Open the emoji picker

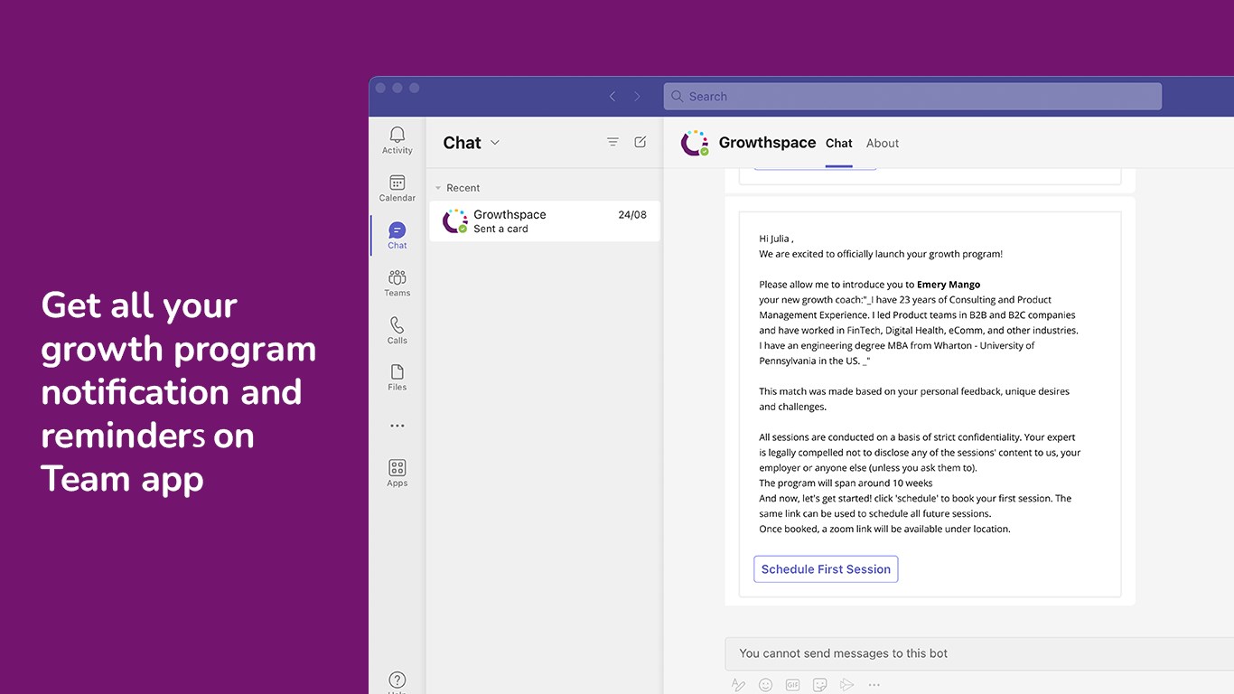pos(766,685)
